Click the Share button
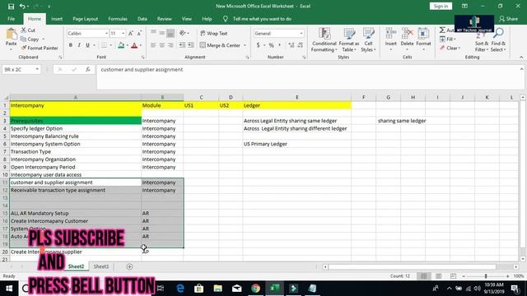 click(x=509, y=19)
